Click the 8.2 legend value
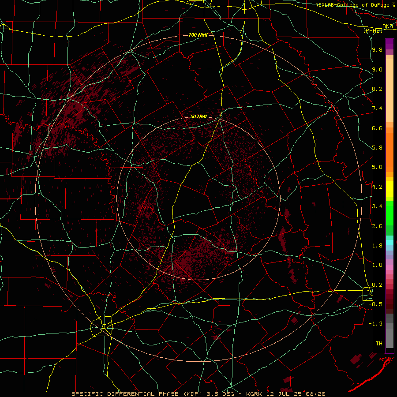The image size is (397, 397). tap(377, 89)
